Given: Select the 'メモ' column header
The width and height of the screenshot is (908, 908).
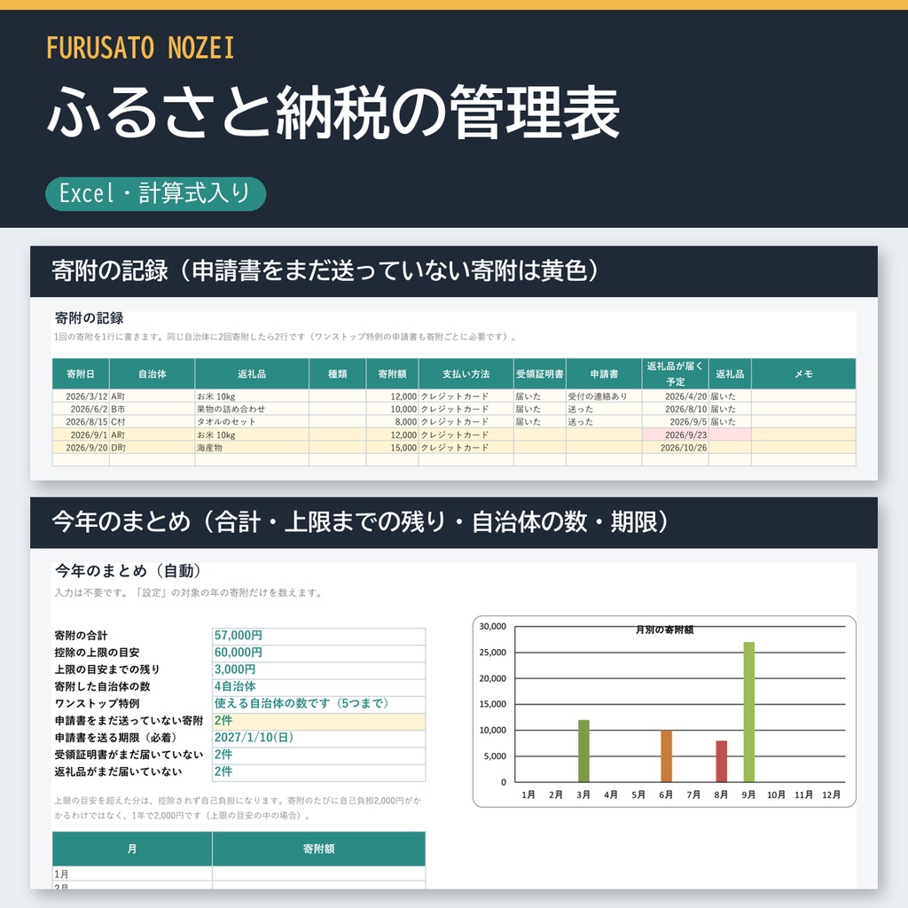Looking at the screenshot, I should point(803,374).
